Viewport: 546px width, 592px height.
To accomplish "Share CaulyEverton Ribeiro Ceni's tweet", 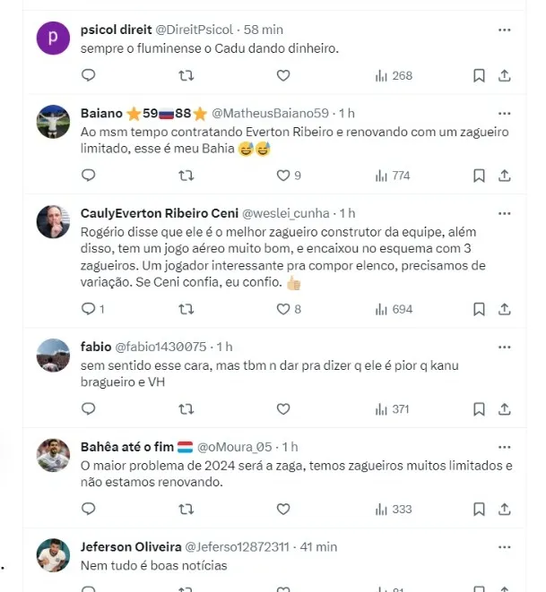I will 505,309.
